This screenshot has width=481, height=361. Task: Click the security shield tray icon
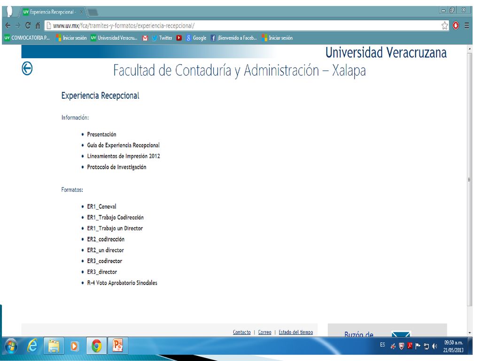(401, 346)
